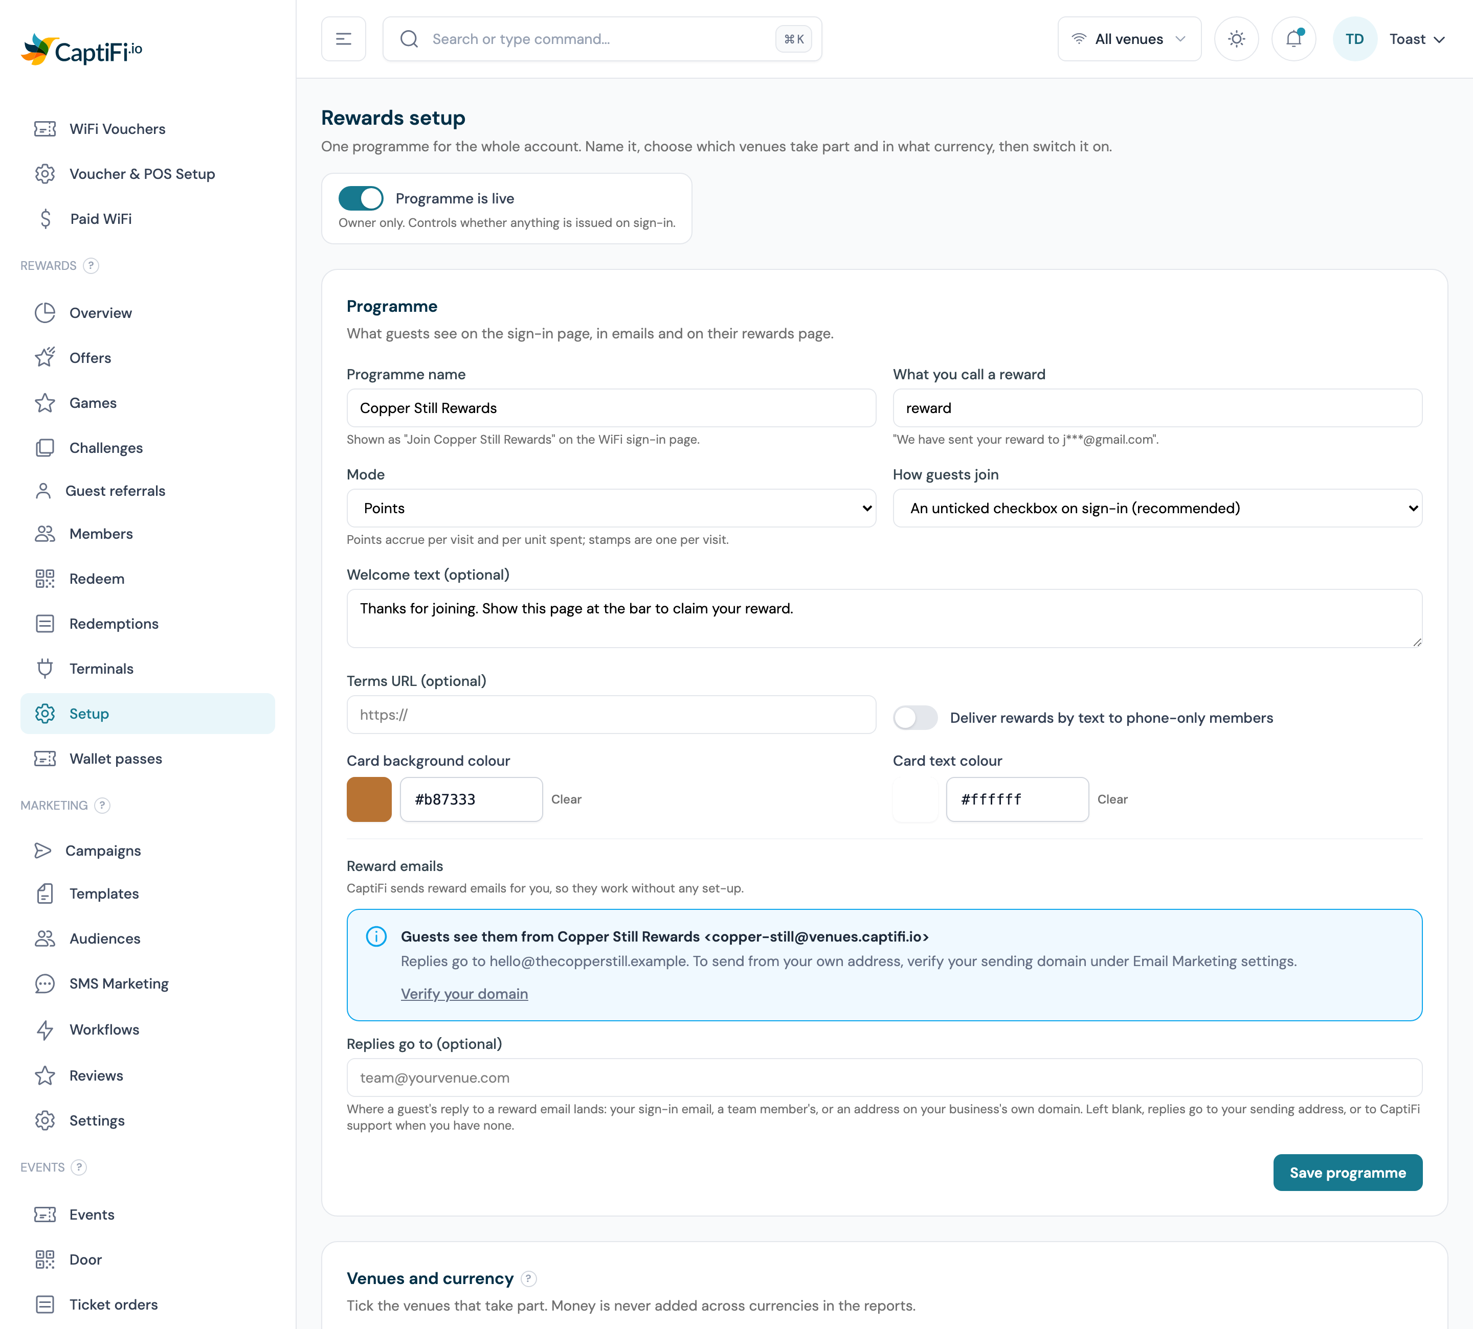Screen dimensions: 1473x1329
Task: Clear the card background colour
Action: (566, 799)
